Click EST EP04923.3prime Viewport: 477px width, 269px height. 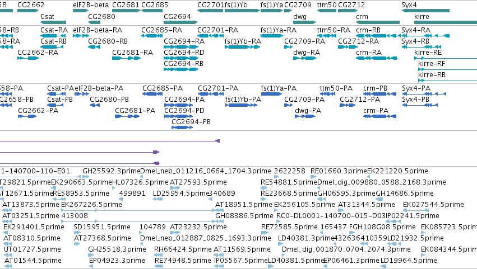(91, 266)
